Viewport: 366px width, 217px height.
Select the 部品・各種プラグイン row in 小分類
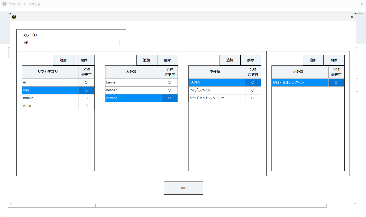(308, 82)
